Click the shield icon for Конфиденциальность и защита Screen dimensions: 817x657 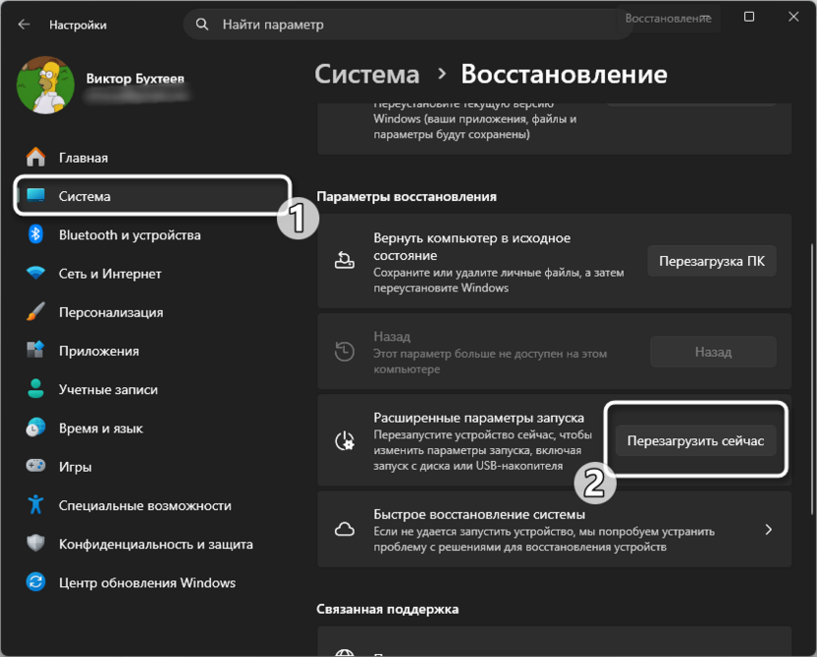(x=36, y=543)
